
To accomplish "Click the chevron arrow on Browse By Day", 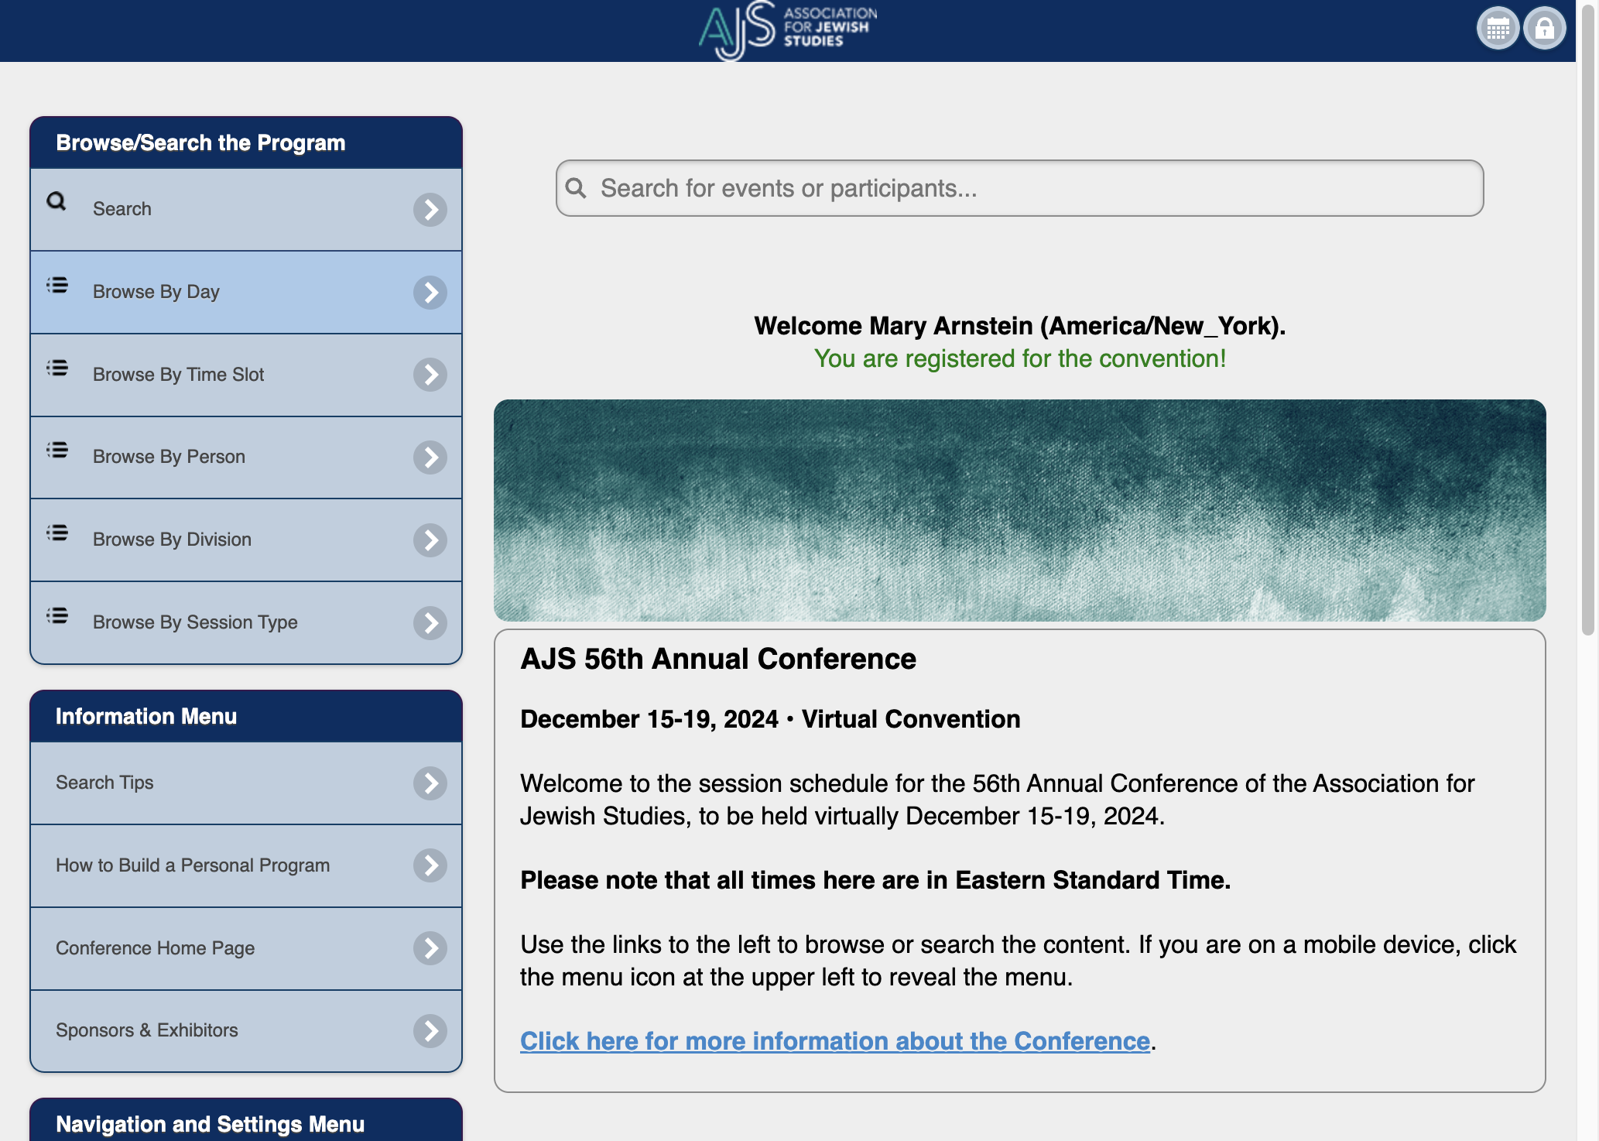I will coord(430,293).
